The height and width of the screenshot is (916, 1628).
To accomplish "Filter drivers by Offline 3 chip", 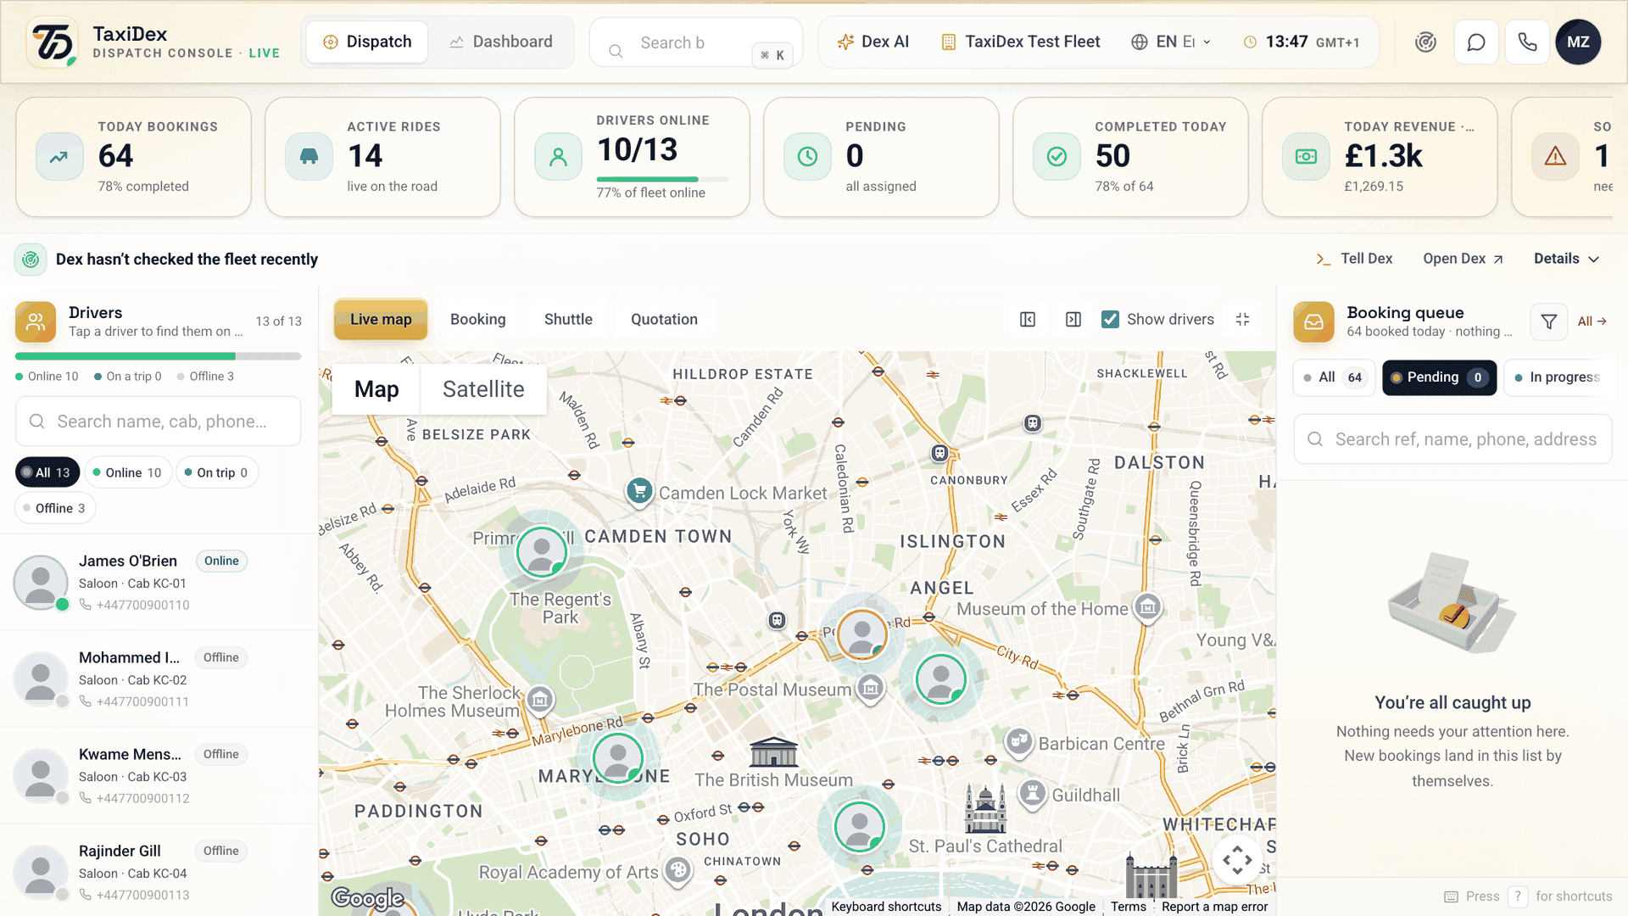I will (55, 508).
